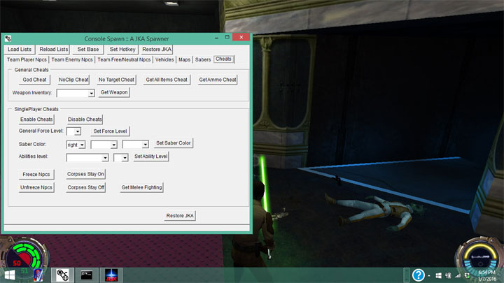Screen dimensions: 504x283
Task: Open the command prompt taskbar icon
Action: 87,275
